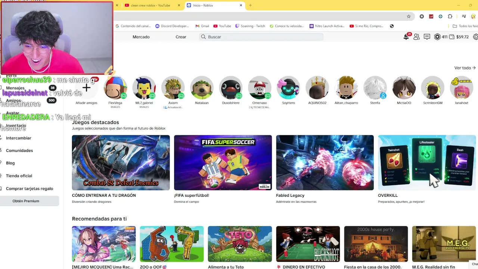Open Axiom friend avatar
The width and height of the screenshot is (478, 269).
click(173, 88)
